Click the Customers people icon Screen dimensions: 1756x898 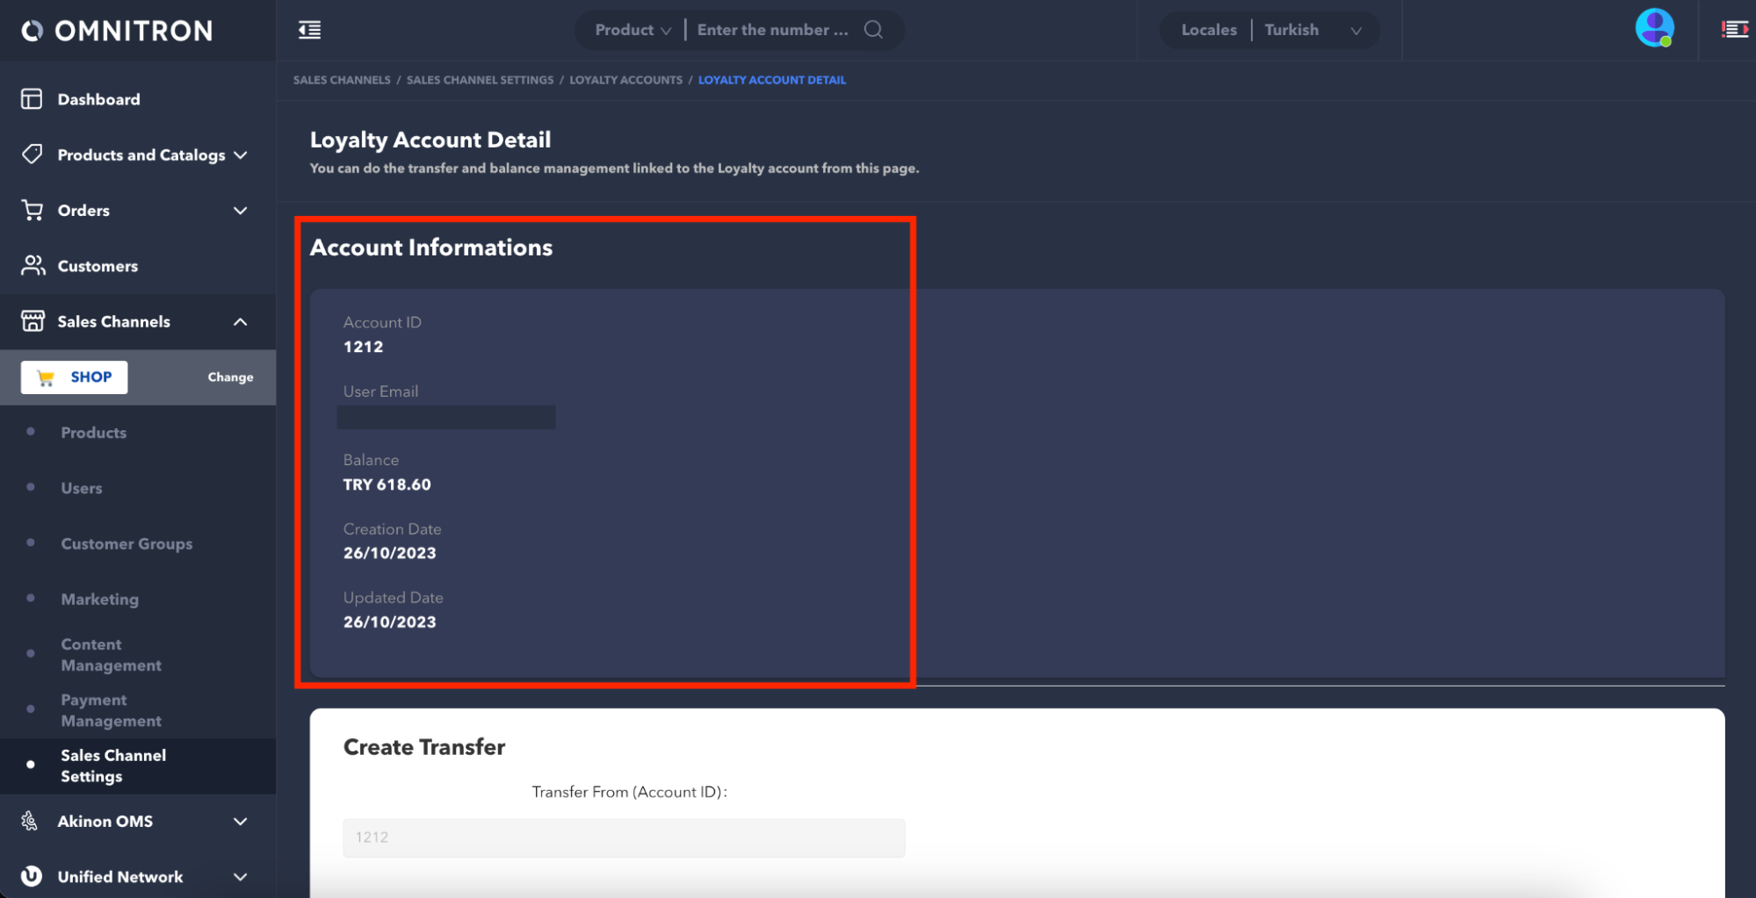[x=33, y=265]
